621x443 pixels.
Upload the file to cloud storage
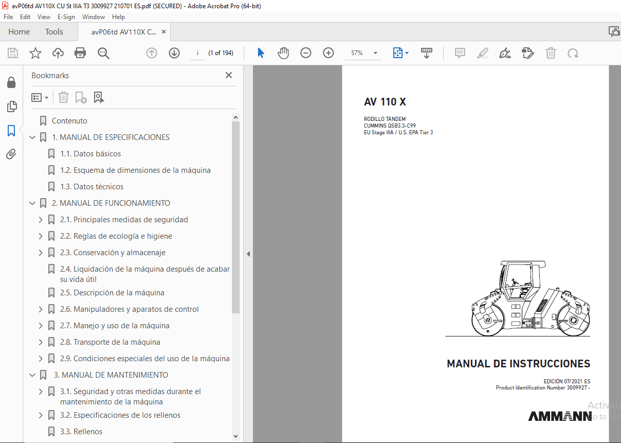[x=58, y=53]
